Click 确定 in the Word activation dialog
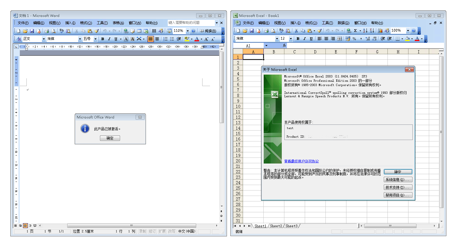The height and width of the screenshot is (247, 457). 110,138
